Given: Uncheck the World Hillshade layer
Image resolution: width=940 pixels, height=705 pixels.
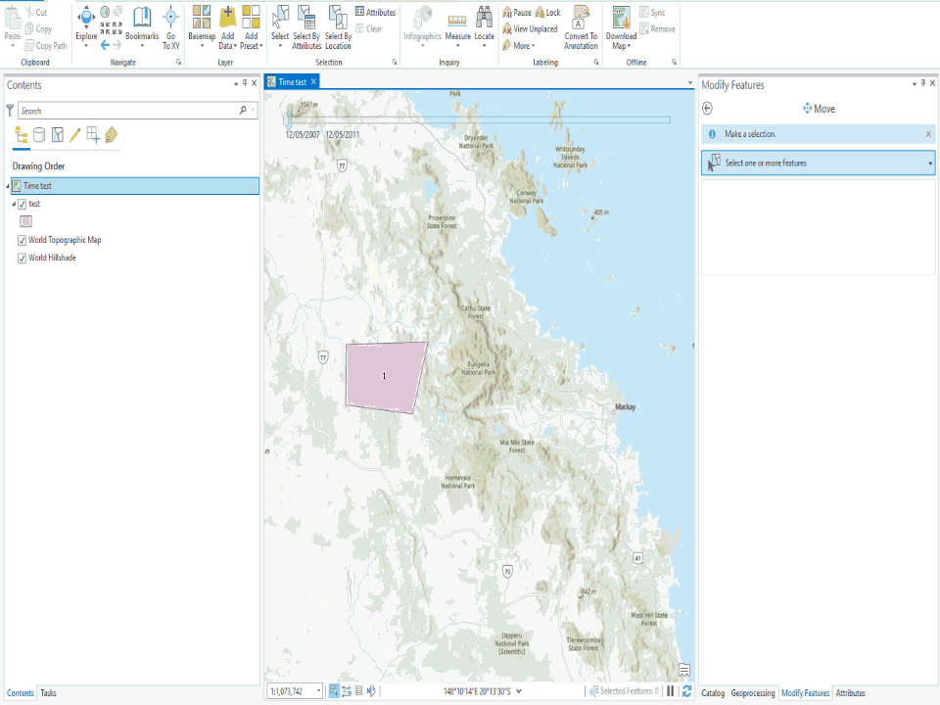Looking at the screenshot, I should 22,258.
